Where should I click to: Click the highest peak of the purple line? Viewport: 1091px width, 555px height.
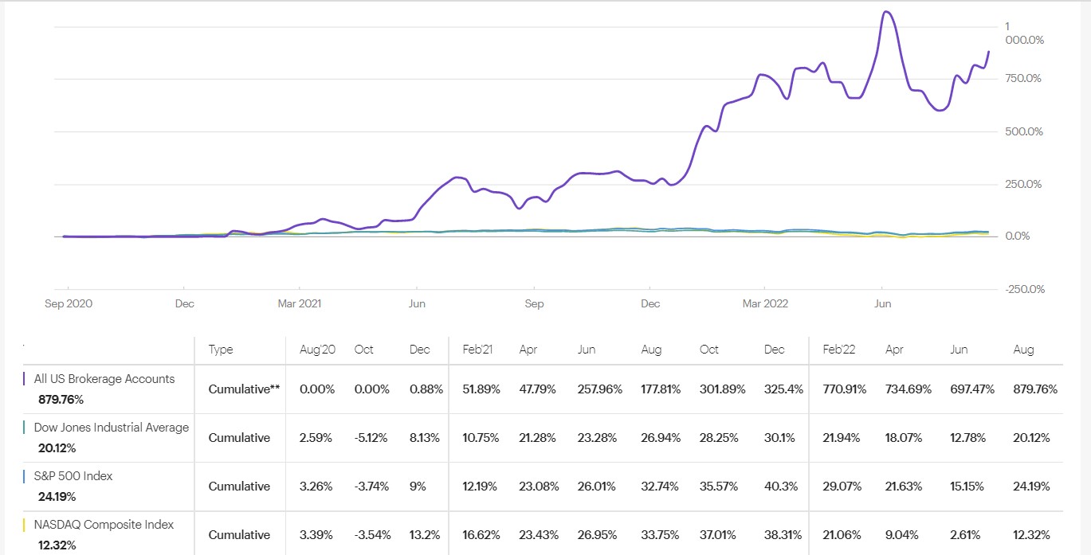click(x=886, y=12)
